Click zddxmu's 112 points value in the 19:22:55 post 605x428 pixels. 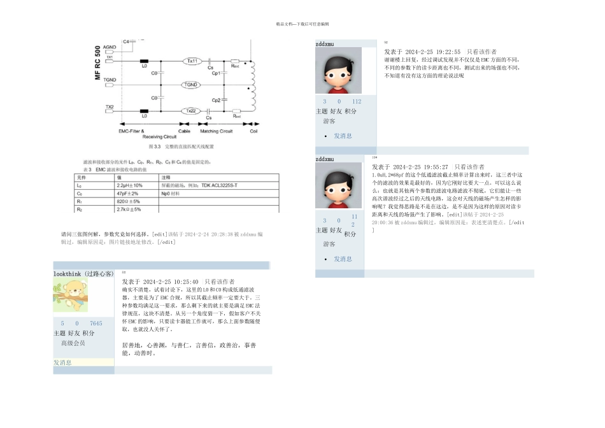pyautogui.click(x=357, y=101)
